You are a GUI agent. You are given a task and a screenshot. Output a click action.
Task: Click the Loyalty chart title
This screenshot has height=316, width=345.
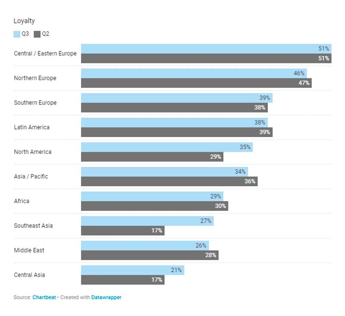(24, 21)
